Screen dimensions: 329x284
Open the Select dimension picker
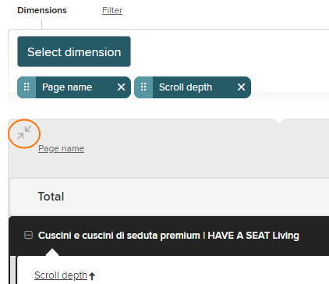coord(74,51)
